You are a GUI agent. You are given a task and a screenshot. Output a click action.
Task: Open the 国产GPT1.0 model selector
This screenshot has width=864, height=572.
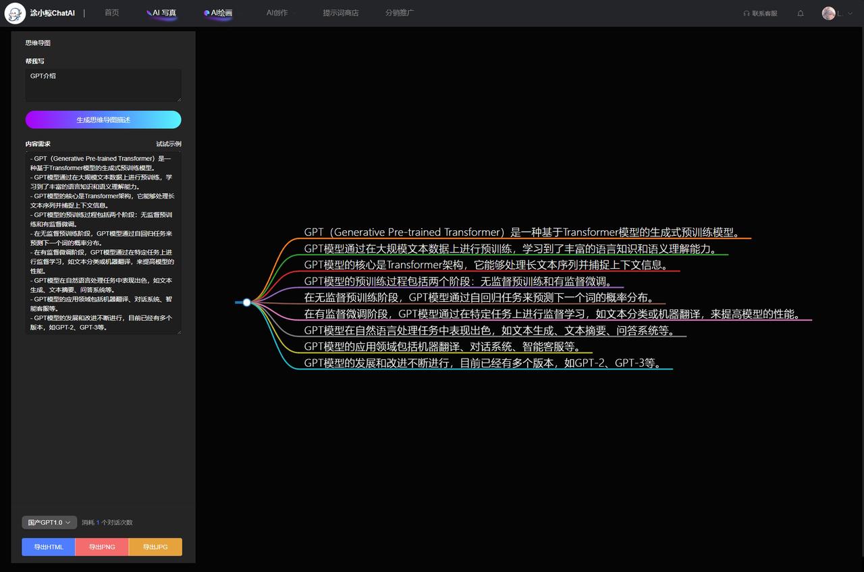click(49, 522)
